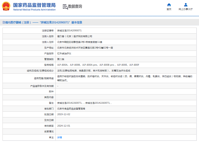
Task: Select product name 红外线治疗仪
Action: click(64, 53)
